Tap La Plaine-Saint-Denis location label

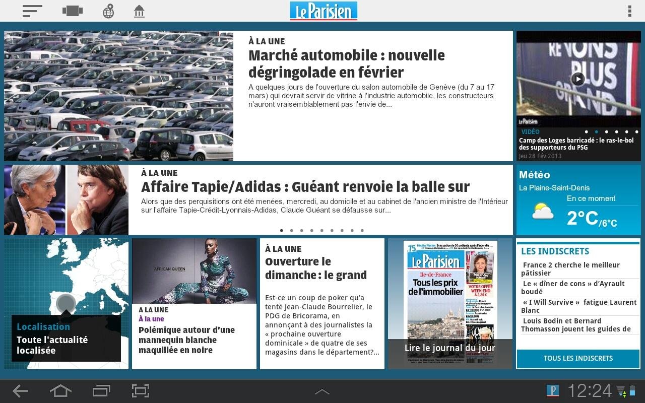pos(554,187)
